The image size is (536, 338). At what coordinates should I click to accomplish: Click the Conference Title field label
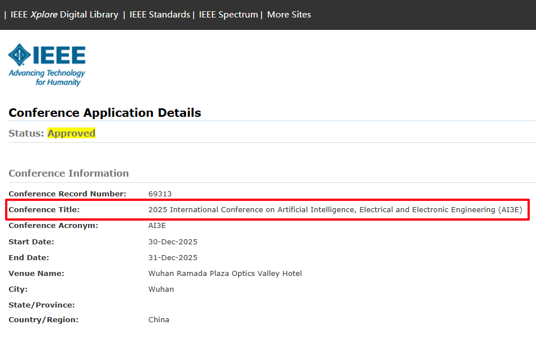pos(44,209)
